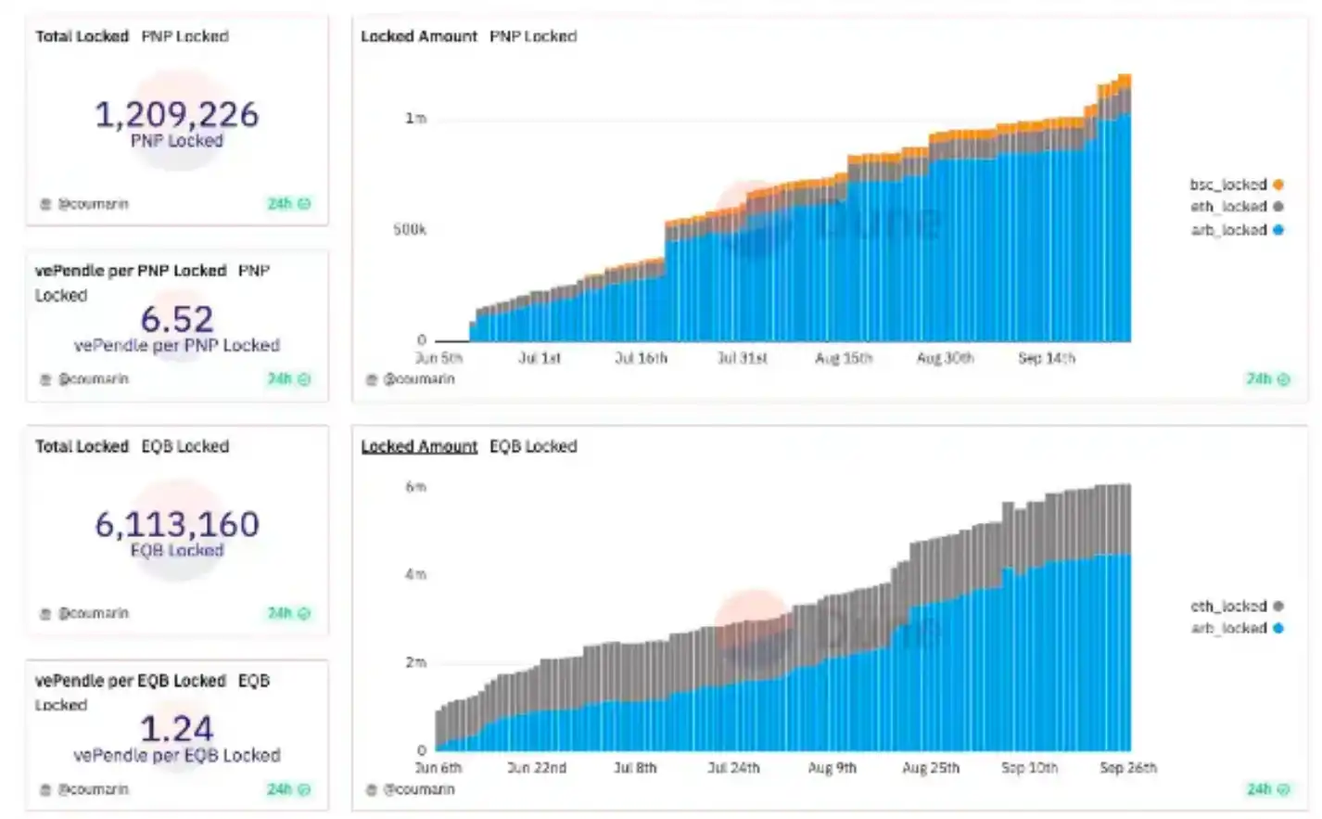Click the 24h refresh icon under the EQB Locked Amount chart
This screenshot has width=1322, height=819.
tap(1283, 790)
